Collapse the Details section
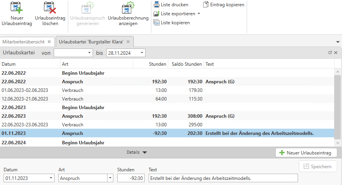 (144, 153)
